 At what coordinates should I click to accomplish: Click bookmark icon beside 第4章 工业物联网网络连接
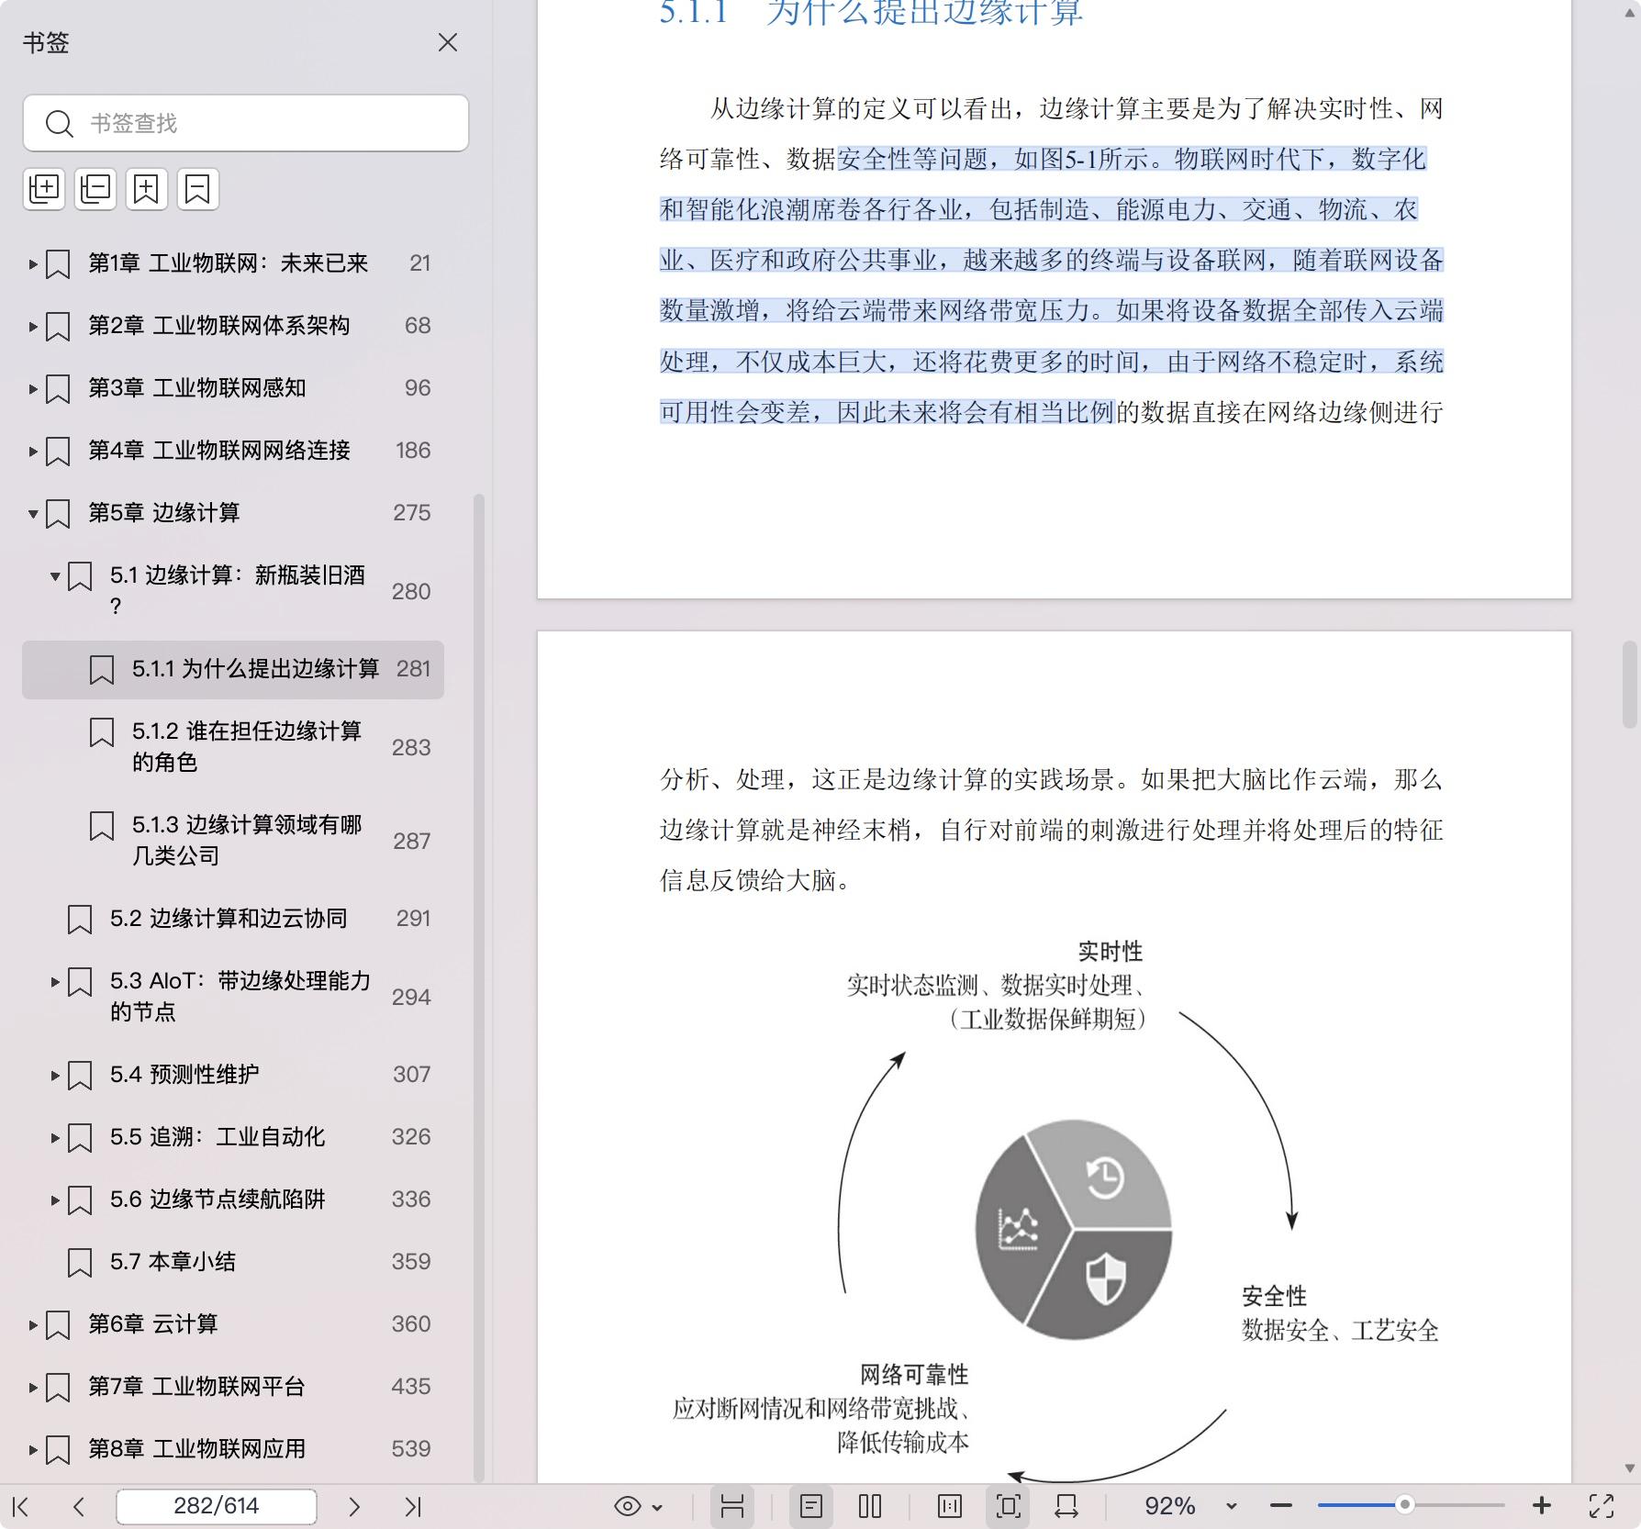(58, 452)
